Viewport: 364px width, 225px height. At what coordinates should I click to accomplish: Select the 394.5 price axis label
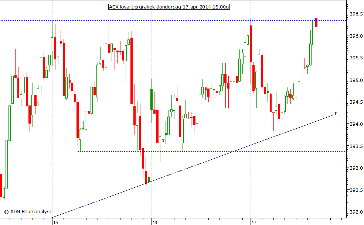click(x=356, y=102)
